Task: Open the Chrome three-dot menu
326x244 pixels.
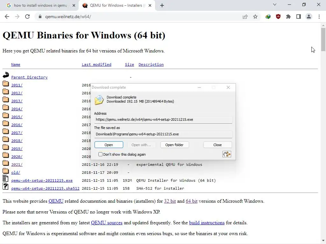Action: [319, 17]
